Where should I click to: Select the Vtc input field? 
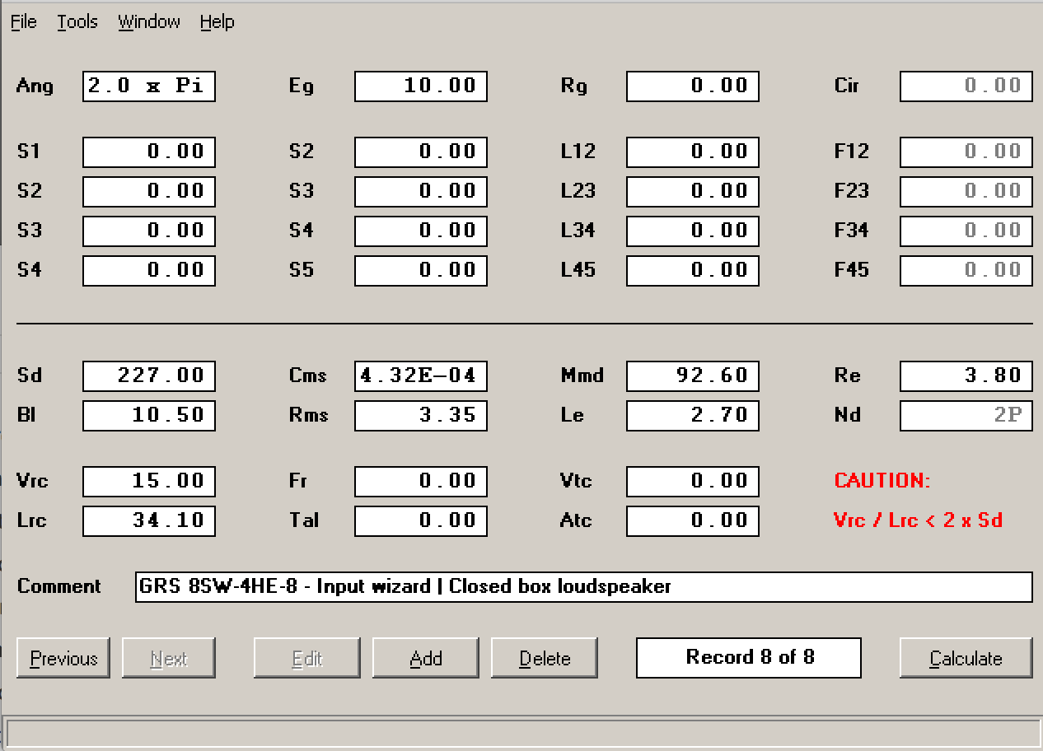pyautogui.click(x=693, y=482)
